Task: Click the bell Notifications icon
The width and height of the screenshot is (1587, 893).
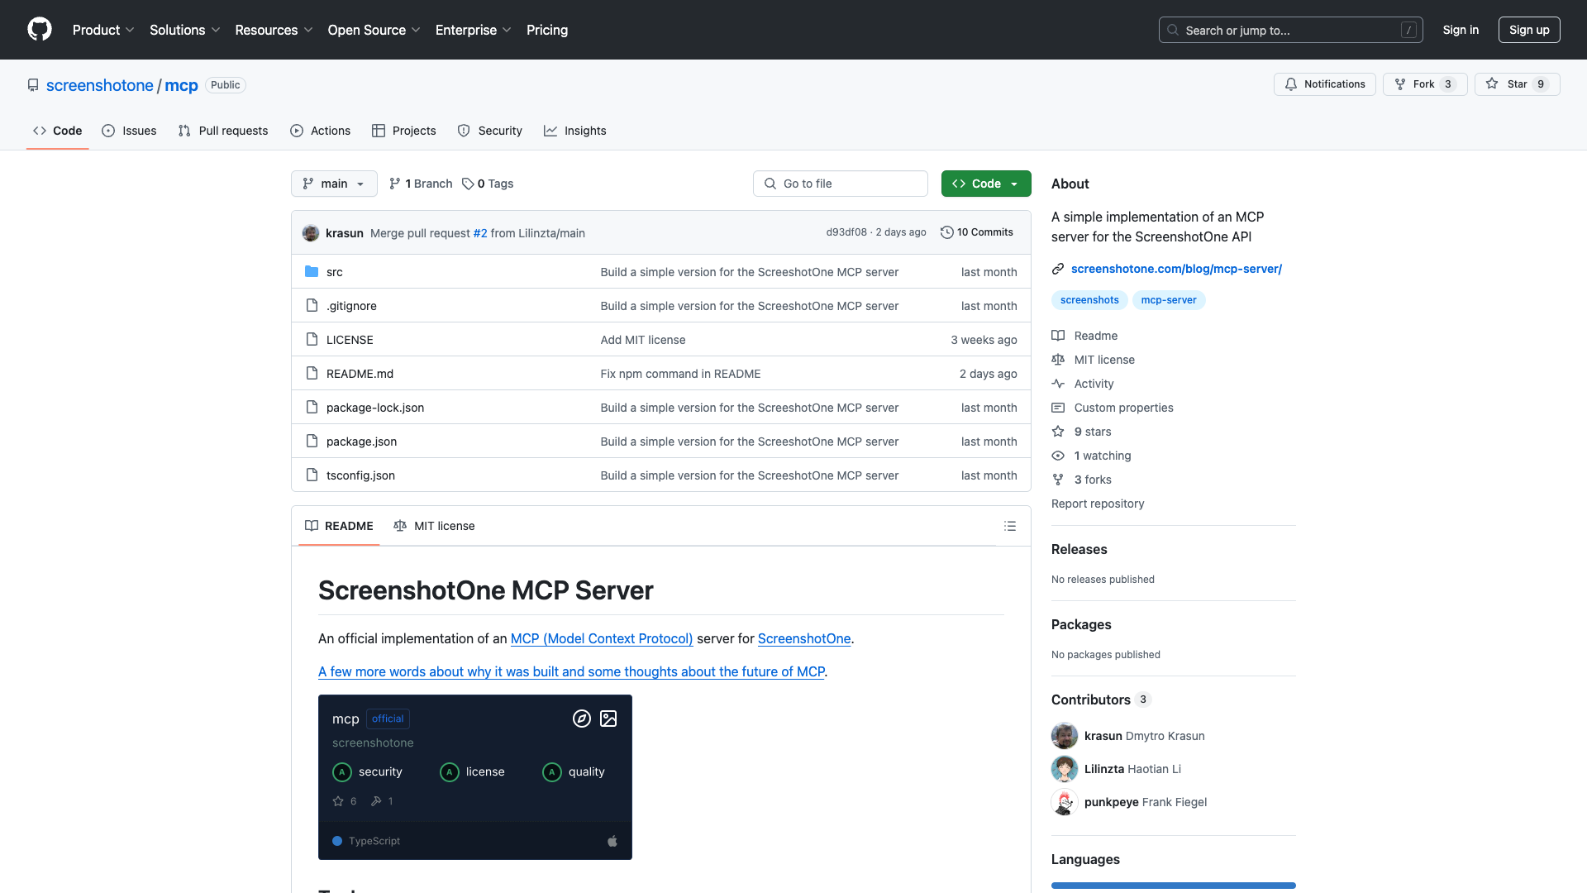Action: pyautogui.click(x=1291, y=84)
